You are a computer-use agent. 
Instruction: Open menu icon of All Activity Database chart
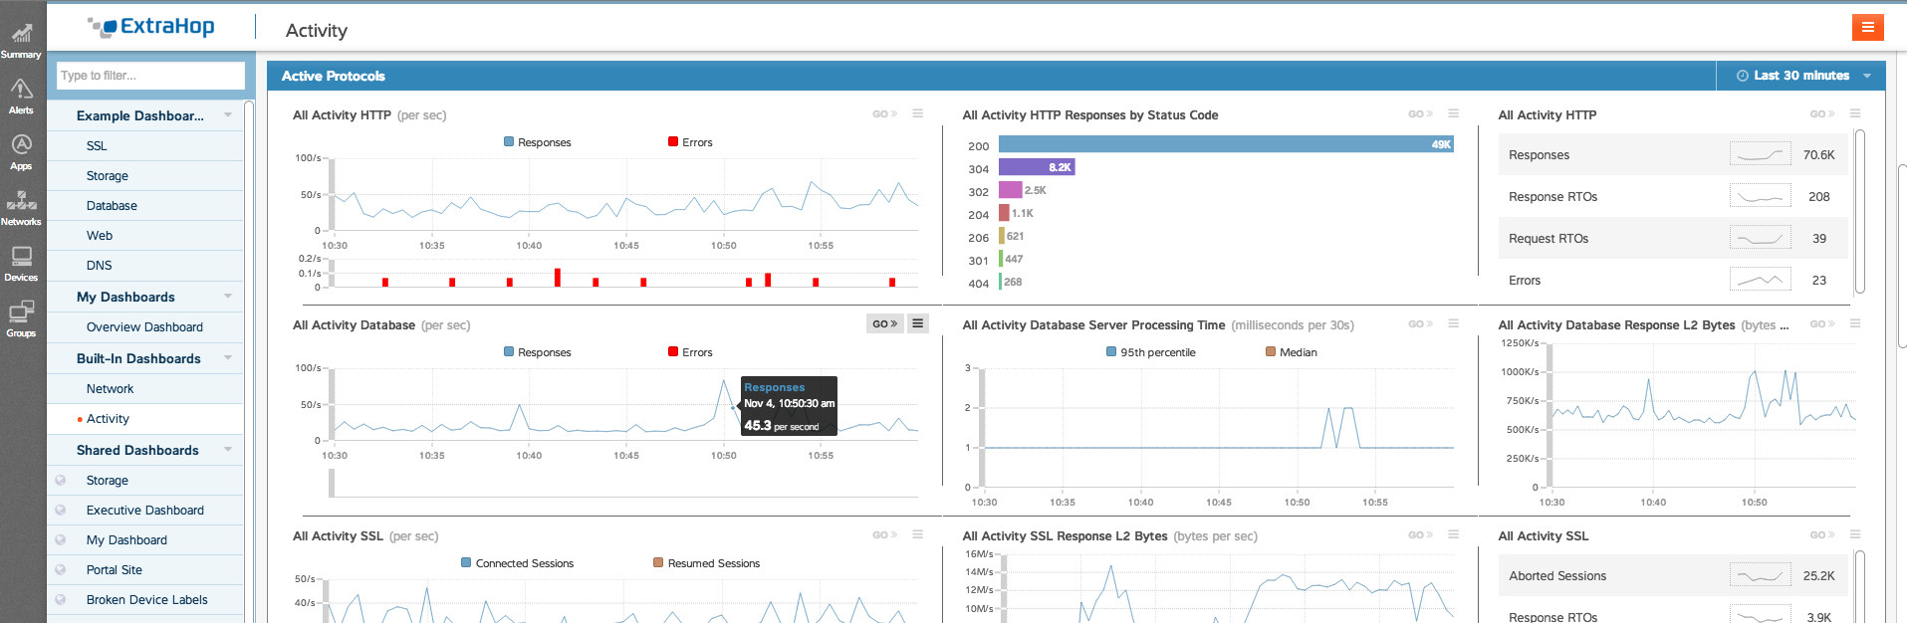tap(917, 323)
